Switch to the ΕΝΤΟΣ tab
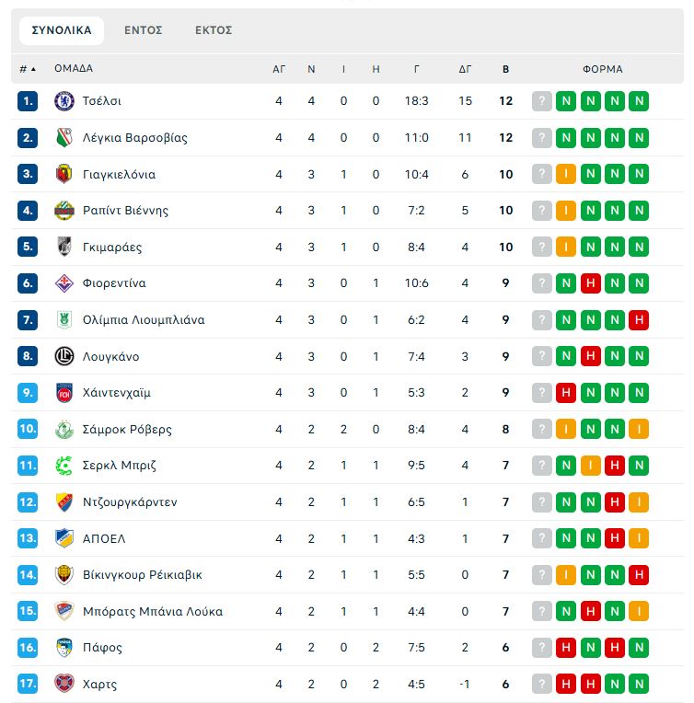Image resolution: width=694 pixels, height=703 pixels. tap(144, 30)
